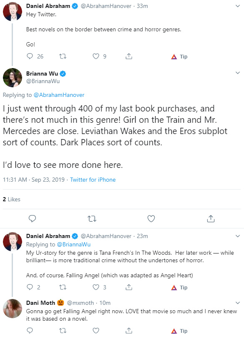Retweet Daniel Abraham's crime and horror tweet
This screenshot has height=337, width=244.
63,56
